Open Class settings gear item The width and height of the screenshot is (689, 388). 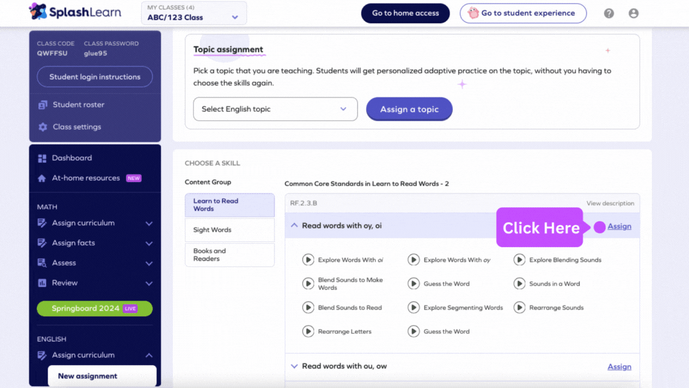pyautogui.click(x=77, y=127)
